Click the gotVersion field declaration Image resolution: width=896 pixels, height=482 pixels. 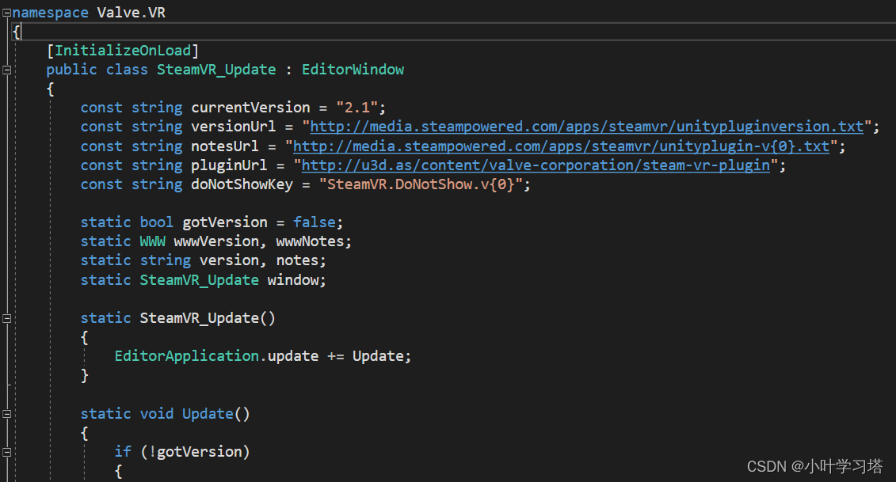[224, 222]
